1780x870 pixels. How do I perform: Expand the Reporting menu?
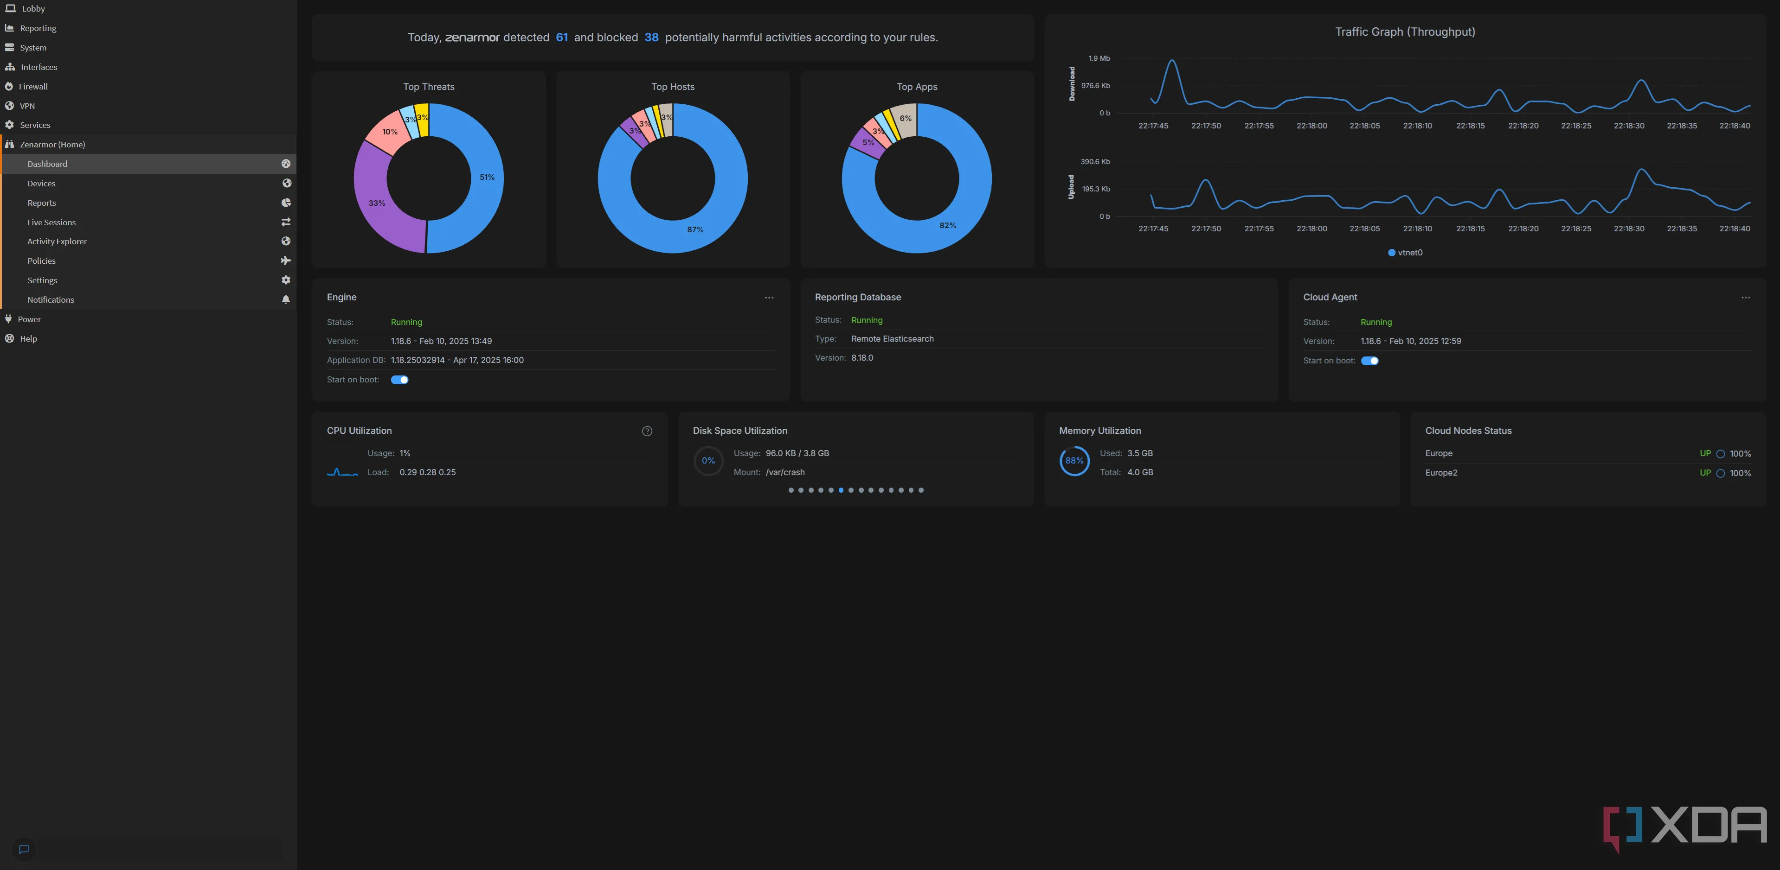(x=148, y=28)
